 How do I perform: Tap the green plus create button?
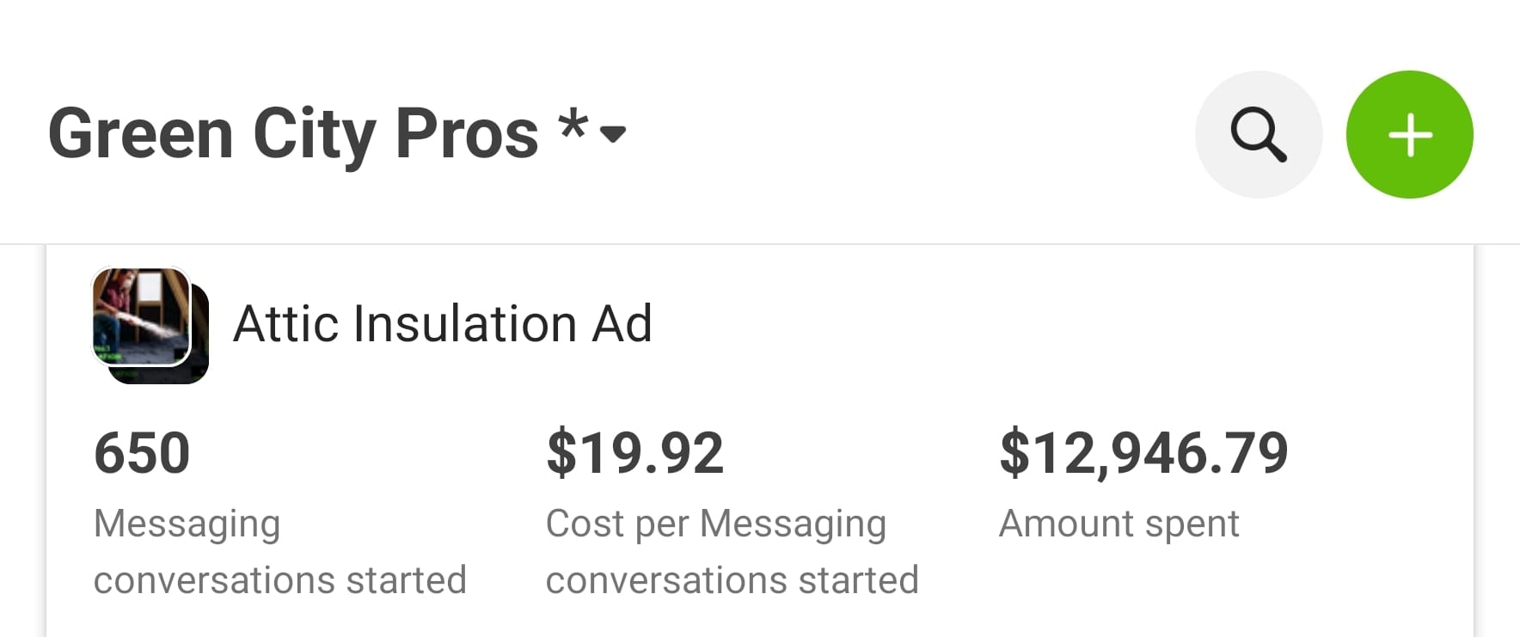click(1409, 135)
